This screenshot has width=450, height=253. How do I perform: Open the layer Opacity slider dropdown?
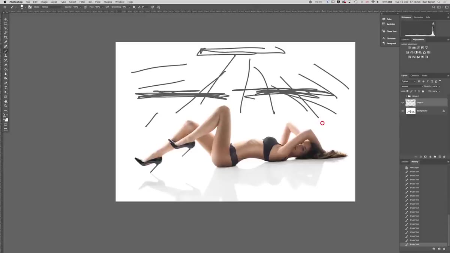point(440,86)
